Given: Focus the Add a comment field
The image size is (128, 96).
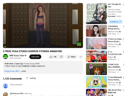Looking at the screenshot, I should 45,85.
